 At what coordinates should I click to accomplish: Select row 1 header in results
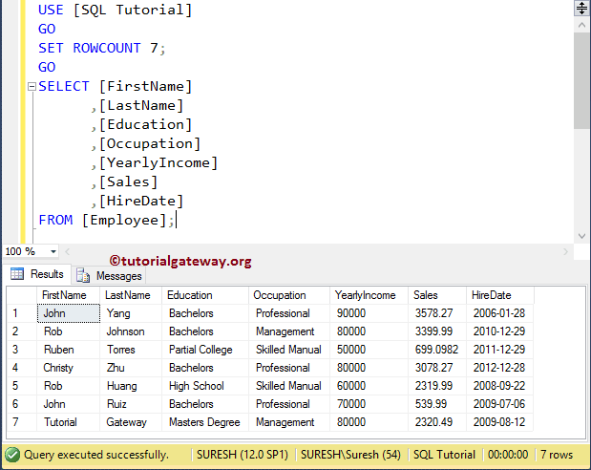(x=22, y=313)
